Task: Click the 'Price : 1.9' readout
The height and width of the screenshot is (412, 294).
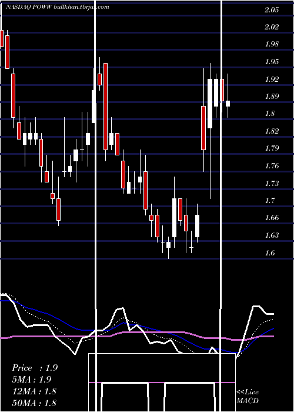Action: (x=35, y=368)
